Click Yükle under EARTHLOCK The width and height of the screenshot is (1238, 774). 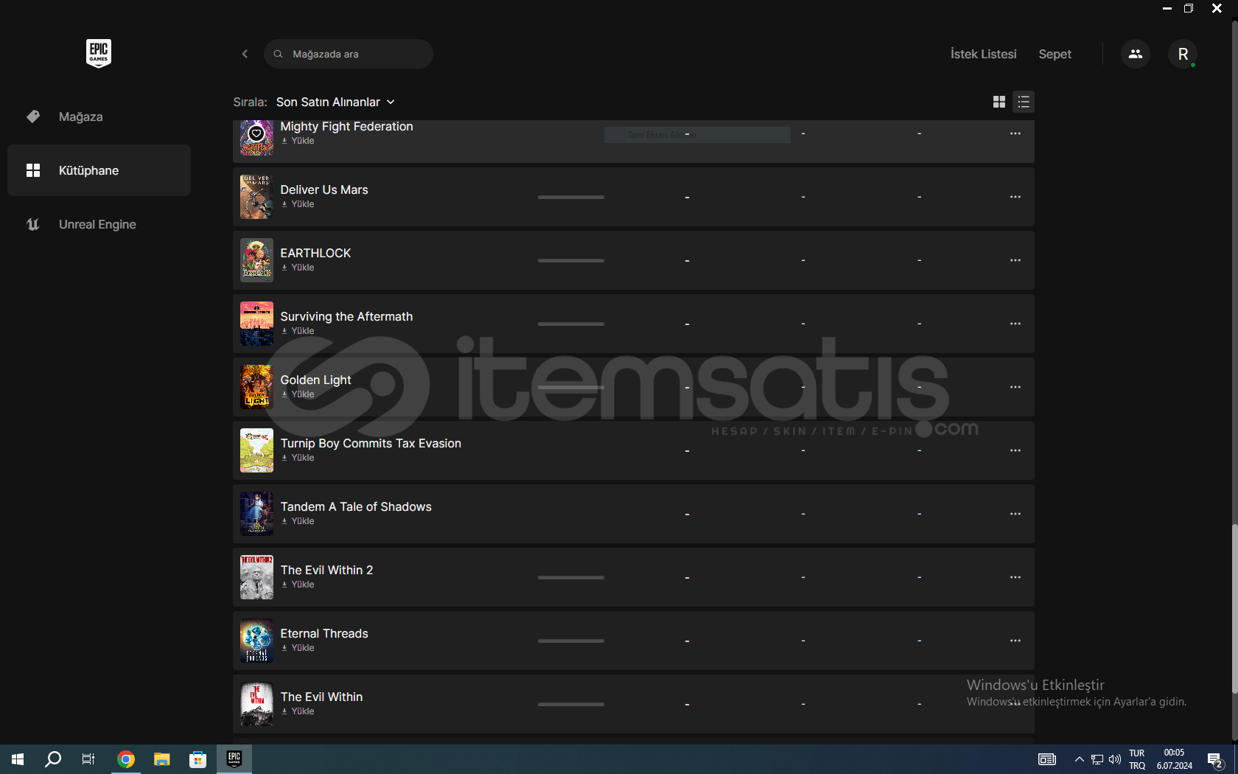(298, 268)
